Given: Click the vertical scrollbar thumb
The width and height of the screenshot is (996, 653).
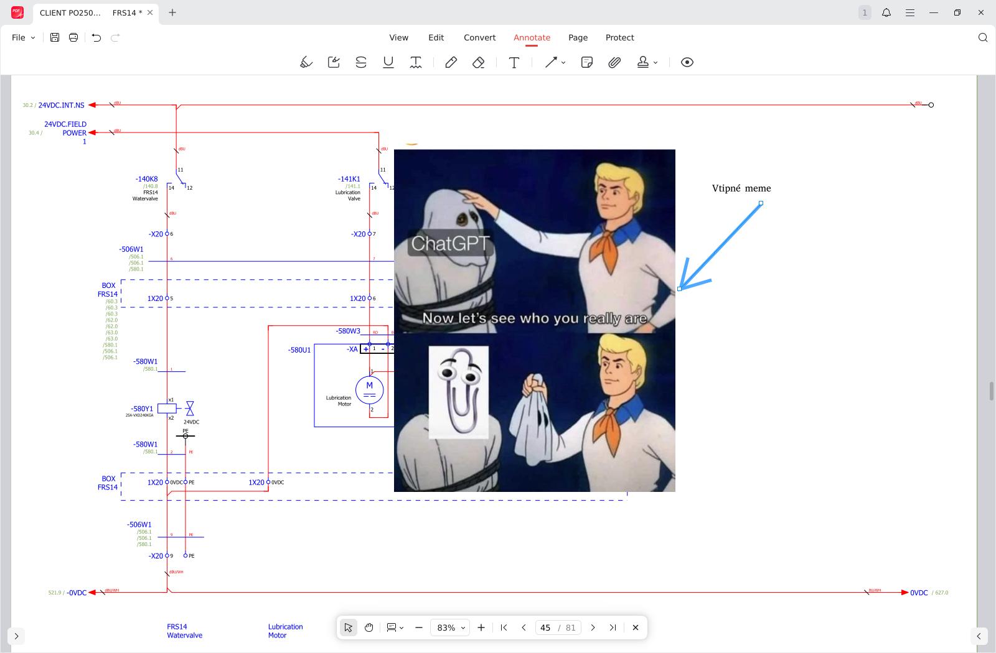Looking at the screenshot, I should click(x=991, y=392).
